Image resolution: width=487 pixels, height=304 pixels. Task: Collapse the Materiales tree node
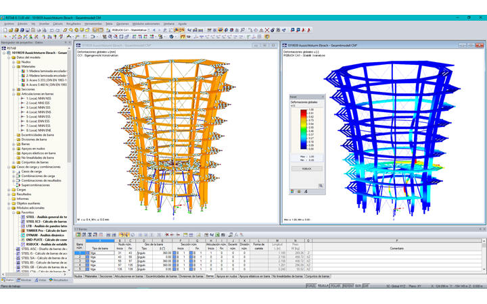pyautogui.click(x=14, y=66)
